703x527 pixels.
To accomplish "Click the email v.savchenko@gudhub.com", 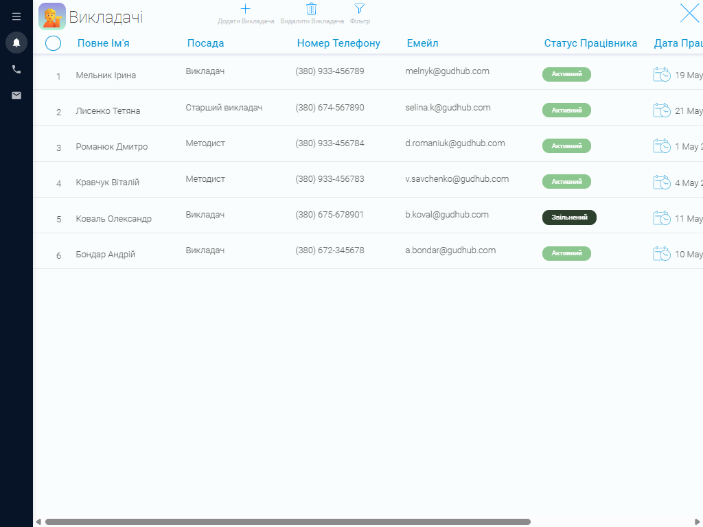I will [457, 179].
